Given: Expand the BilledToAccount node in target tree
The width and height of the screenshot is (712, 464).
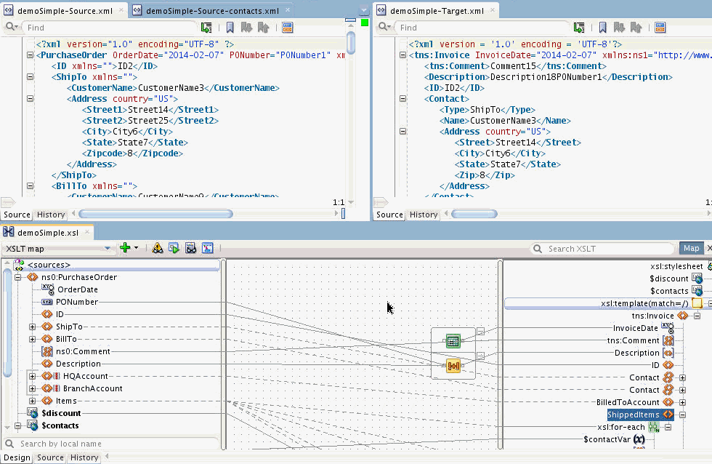Looking at the screenshot, I should click(682, 402).
